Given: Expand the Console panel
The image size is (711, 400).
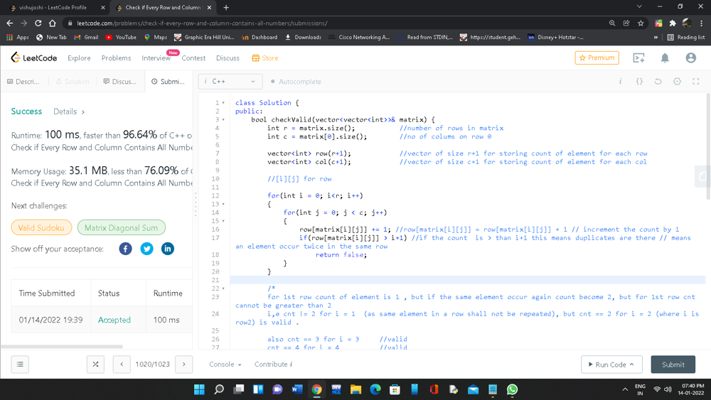Looking at the screenshot, I should coord(225,364).
